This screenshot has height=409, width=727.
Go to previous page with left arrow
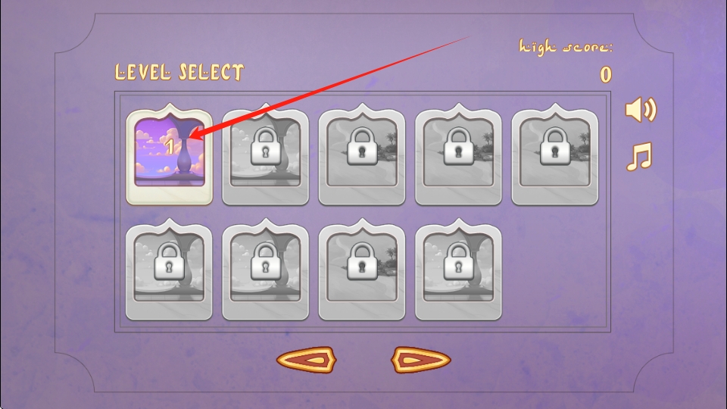307,360
